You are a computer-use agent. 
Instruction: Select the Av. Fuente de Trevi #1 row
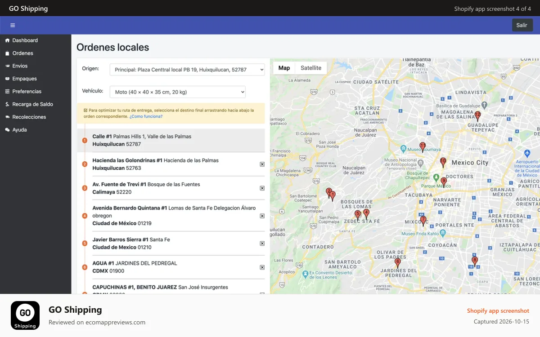click(x=171, y=188)
